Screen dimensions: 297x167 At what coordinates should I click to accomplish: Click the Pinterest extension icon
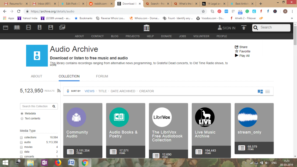[219, 11]
